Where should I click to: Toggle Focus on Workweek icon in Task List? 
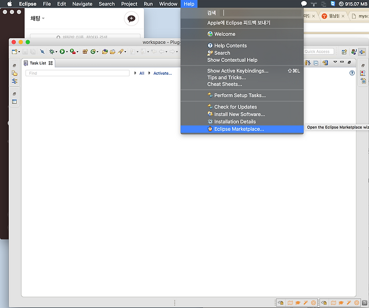click(308, 63)
